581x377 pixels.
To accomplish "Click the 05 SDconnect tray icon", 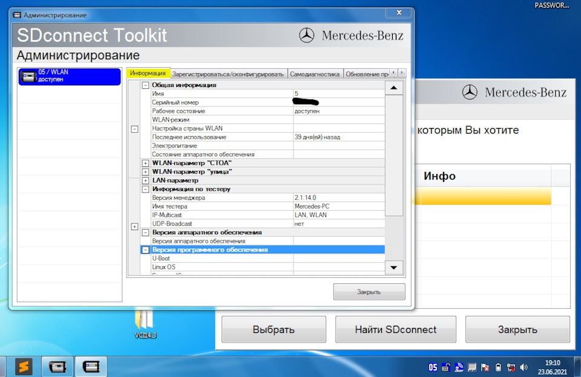I will (x=432, y=367).
